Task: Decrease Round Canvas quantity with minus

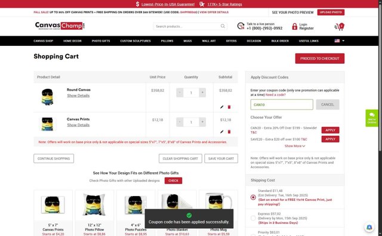Action: (x=180, y=93)
